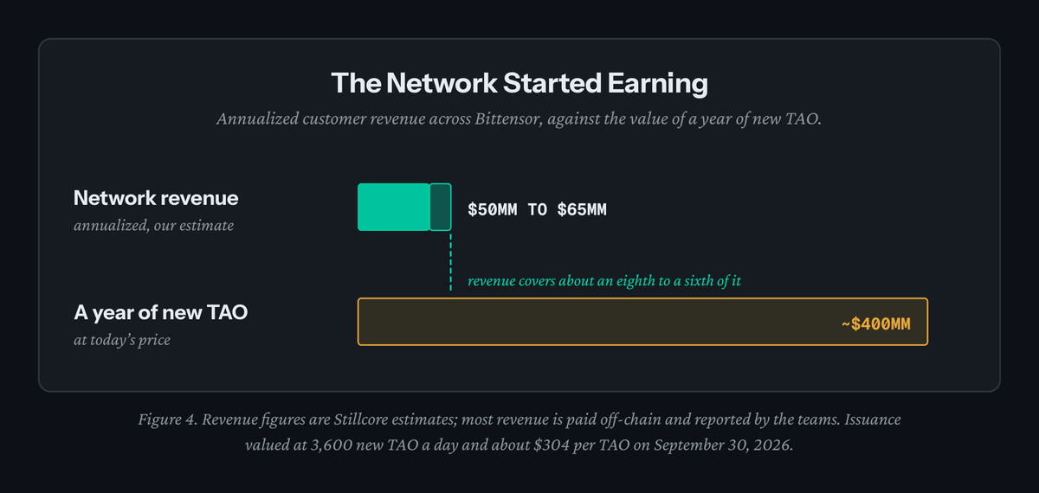This screenshot has height=493, width=1039.
Task: Click the title "The Network Started Earning"
Action: (519, 83)
